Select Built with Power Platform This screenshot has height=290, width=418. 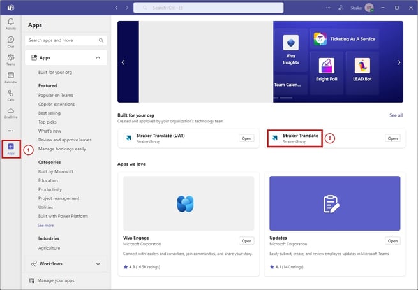point(63,216)
